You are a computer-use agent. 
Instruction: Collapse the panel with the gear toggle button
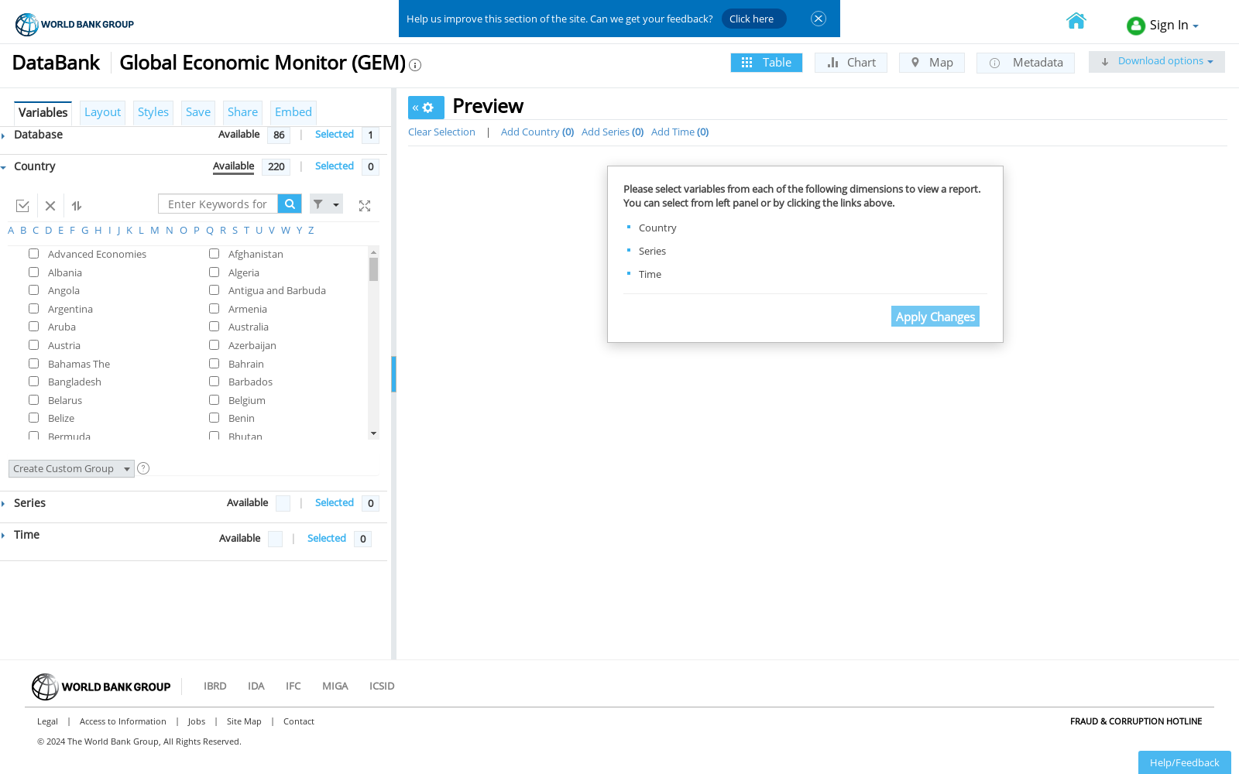tap(426, 108)
